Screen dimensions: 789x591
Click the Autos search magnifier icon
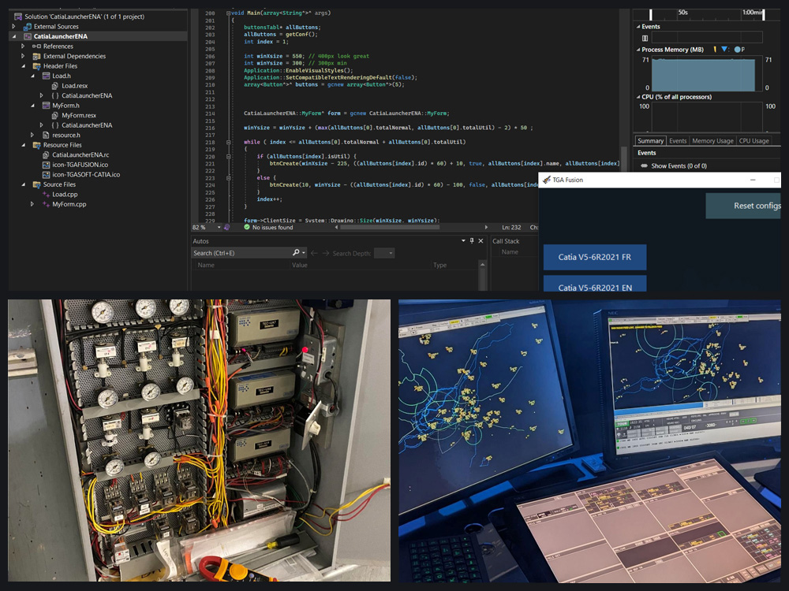point(296,253)
